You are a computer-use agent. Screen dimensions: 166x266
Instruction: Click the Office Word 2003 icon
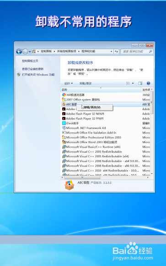pyautogui.click(x=64, y=142)
